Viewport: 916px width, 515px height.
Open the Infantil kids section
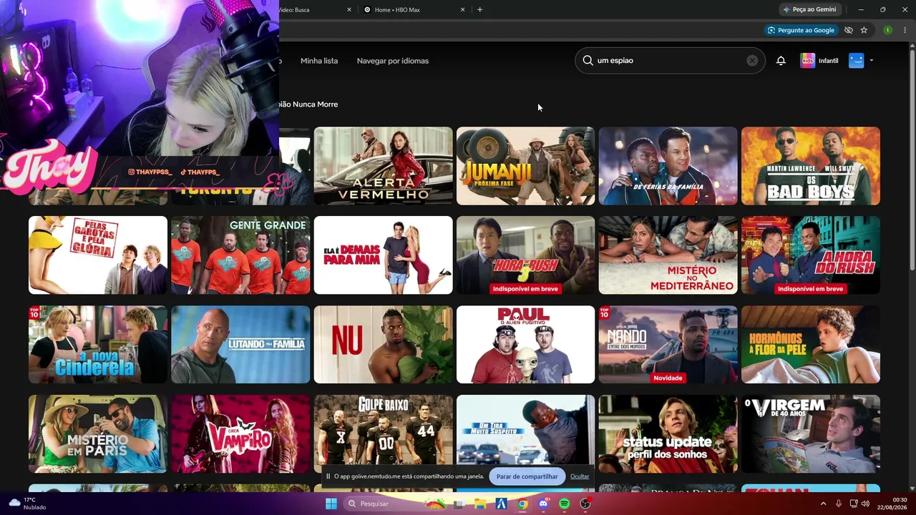coord(819,61)
